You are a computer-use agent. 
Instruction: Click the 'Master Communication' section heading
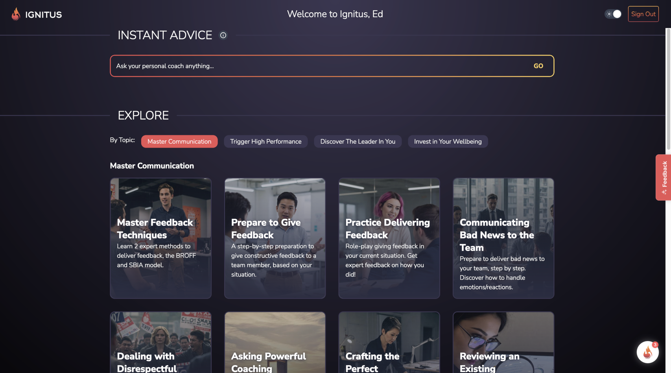tap(152, 166)
